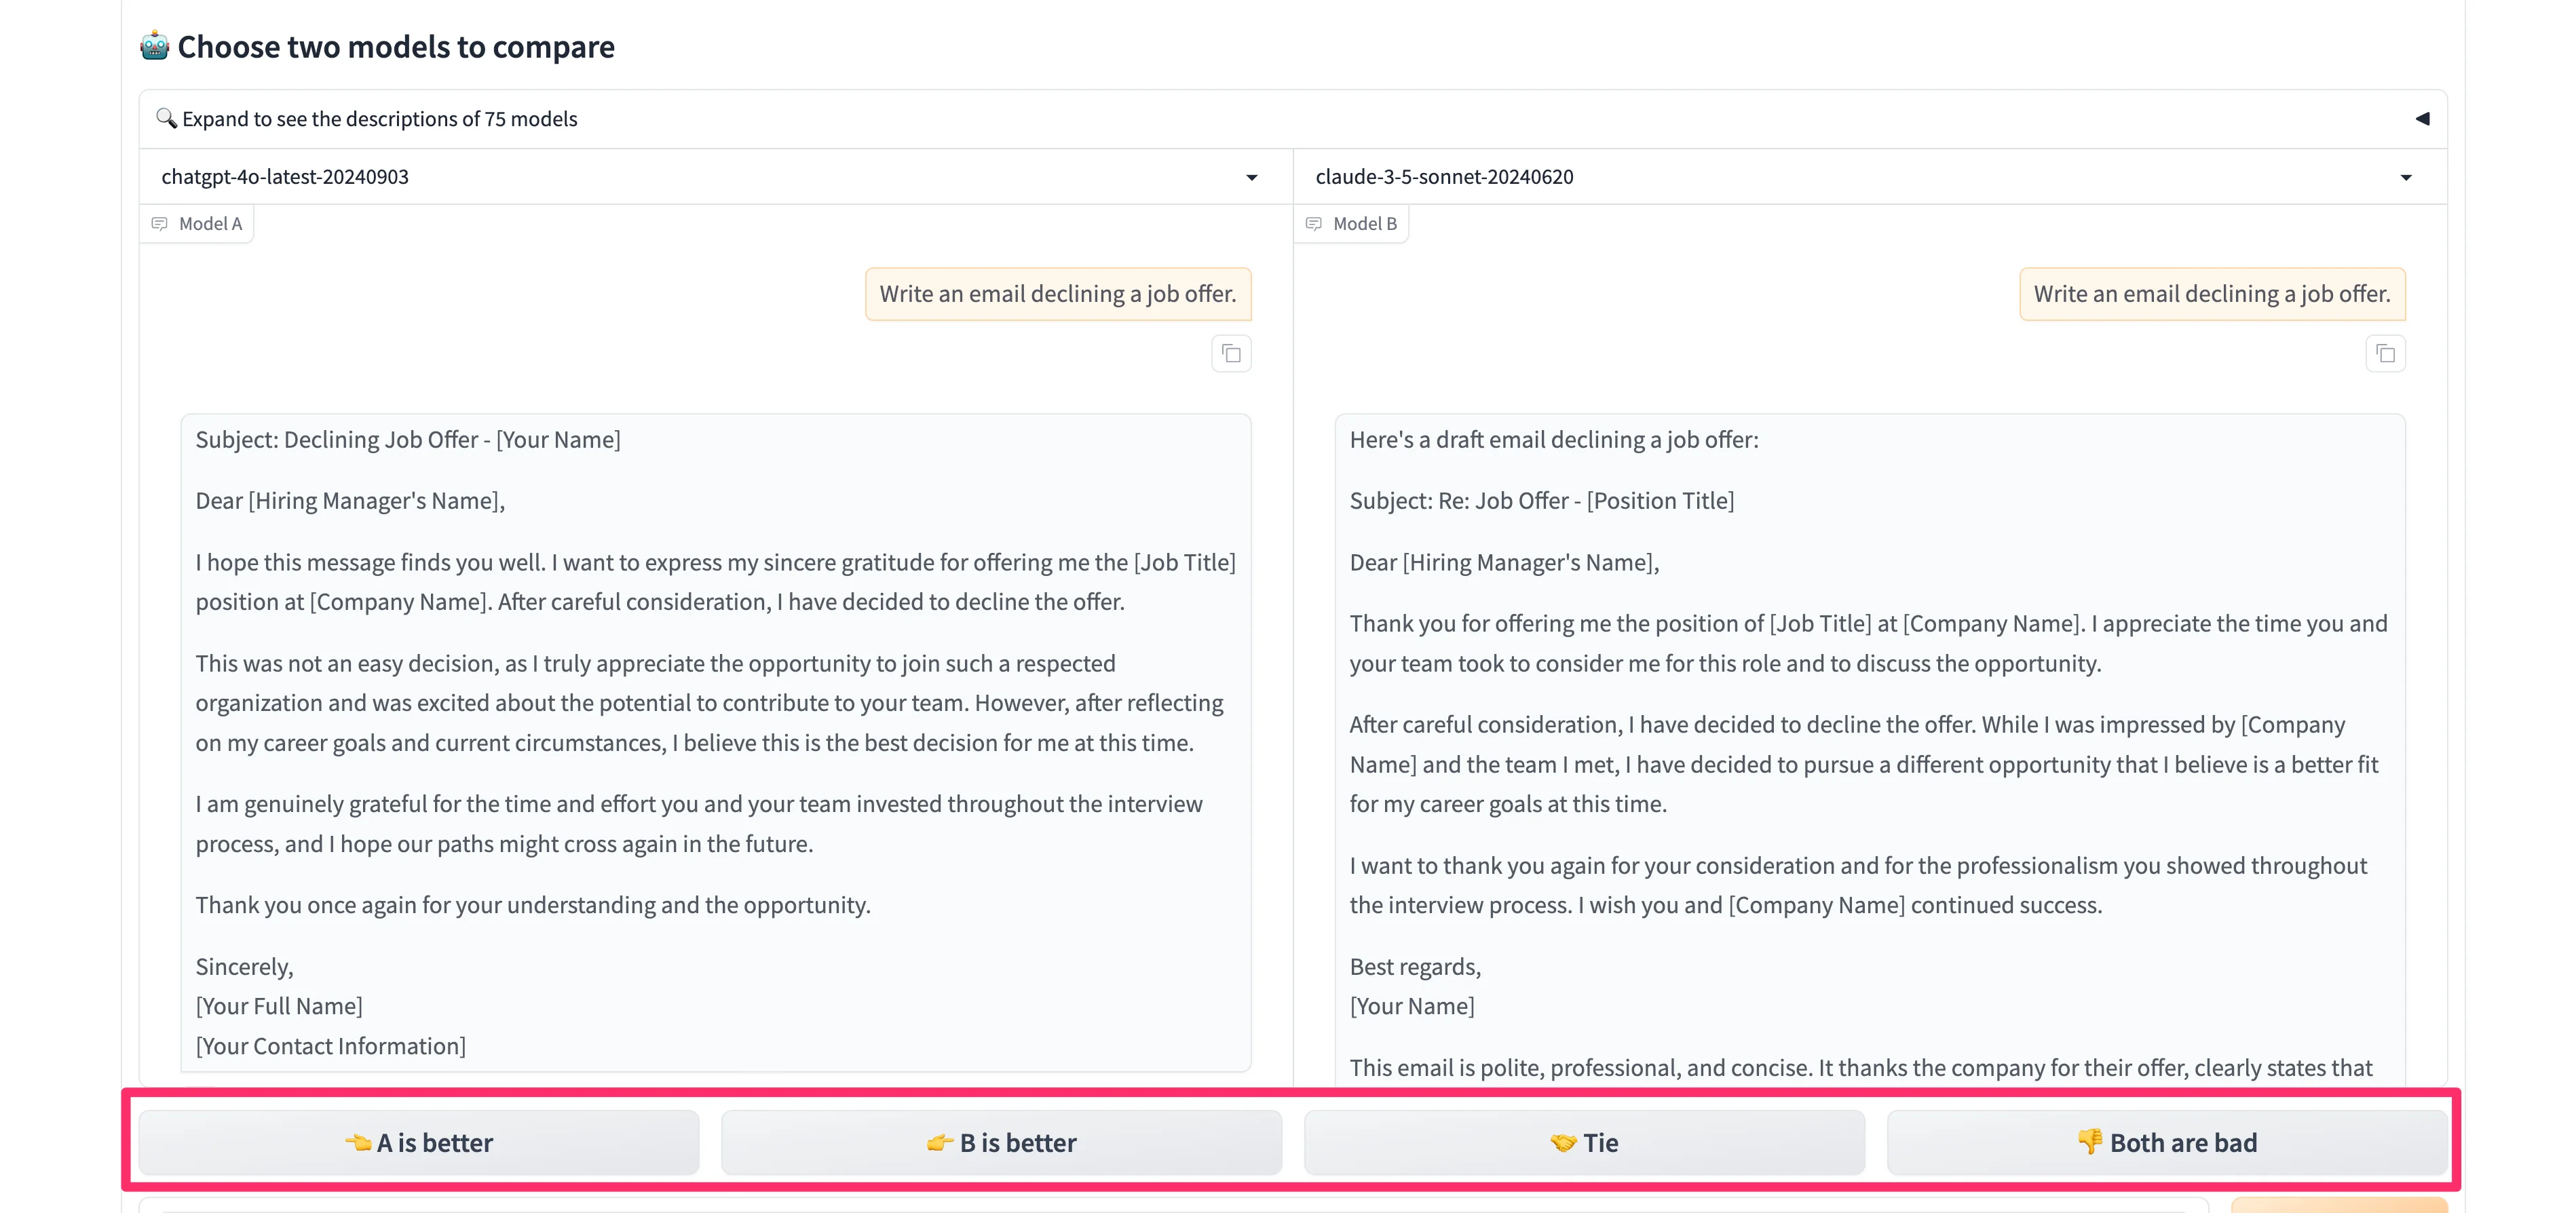Vote that B is better

click(x=1001, y=1143)
